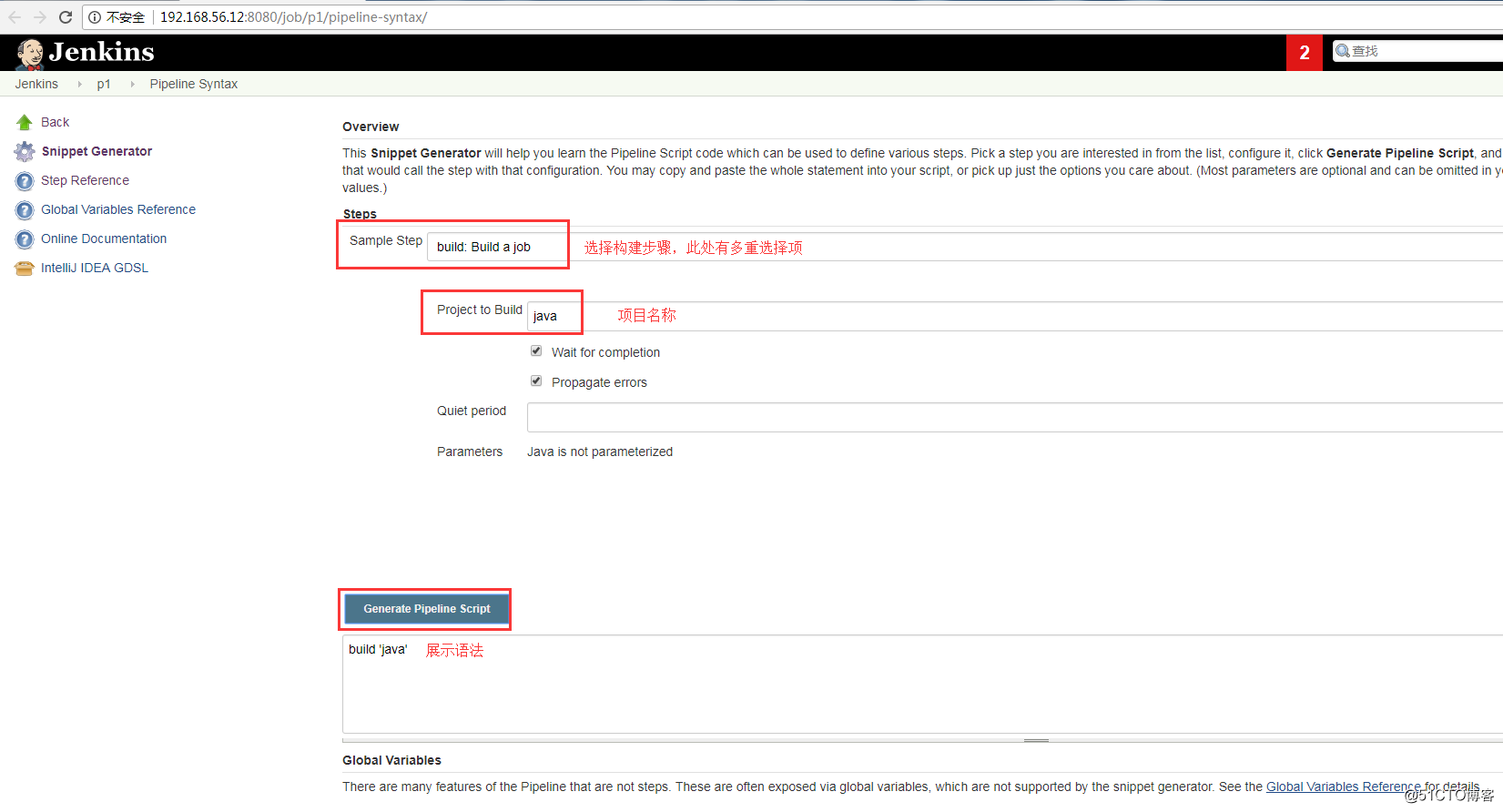Viewport: 1503px width, 812px height.
Task: Click the Global Variables heading
Action: coord(391,760)
